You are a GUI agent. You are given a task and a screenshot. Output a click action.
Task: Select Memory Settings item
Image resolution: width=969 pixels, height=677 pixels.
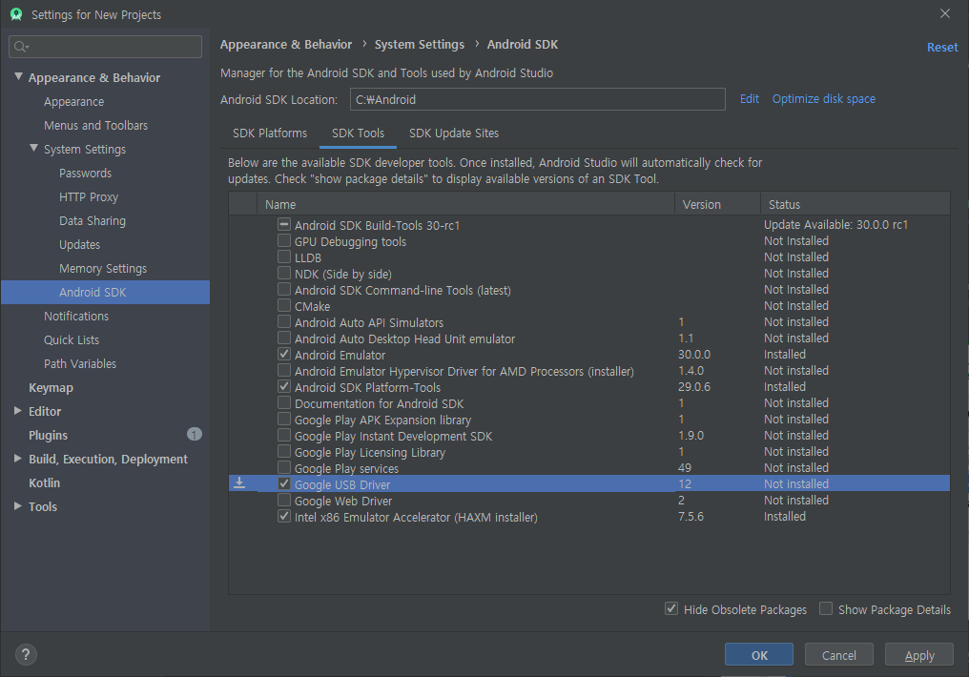103,269
